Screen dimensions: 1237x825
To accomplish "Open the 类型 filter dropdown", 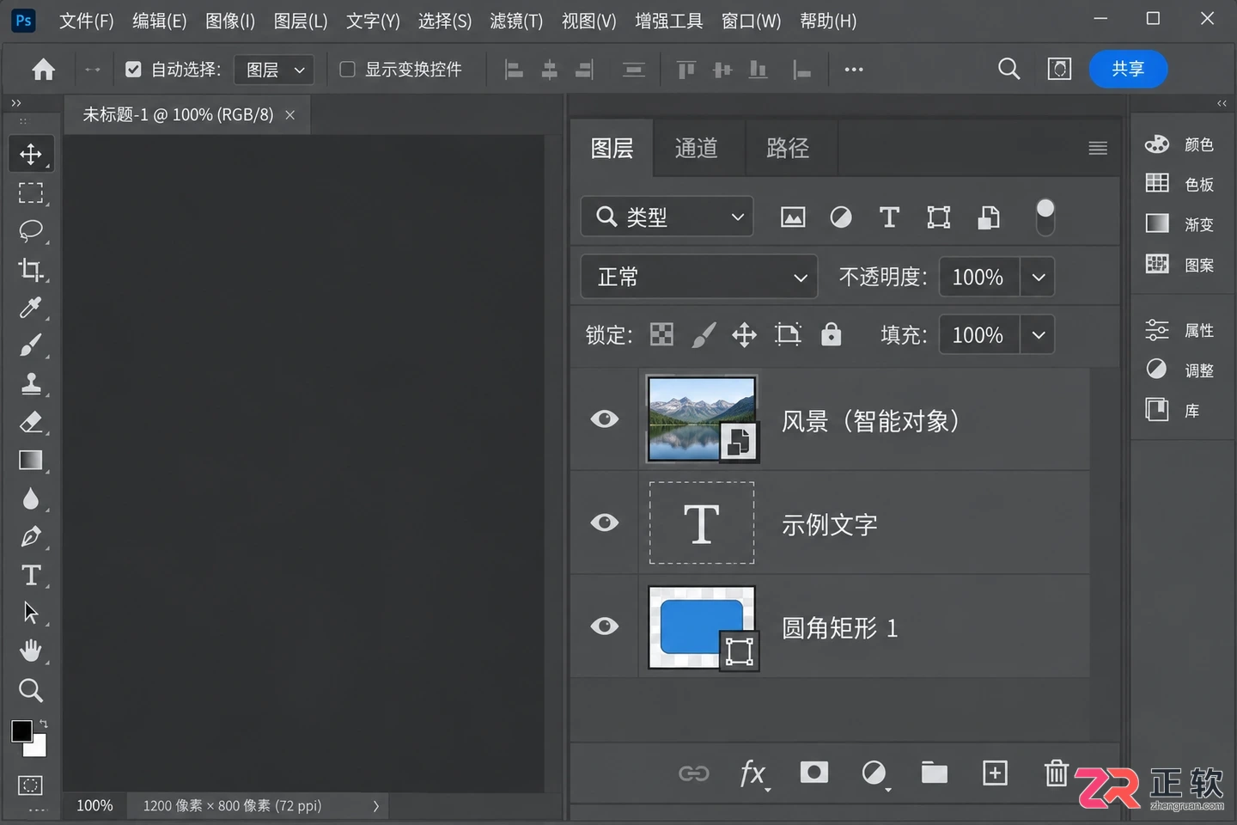I will pos(667,217).
